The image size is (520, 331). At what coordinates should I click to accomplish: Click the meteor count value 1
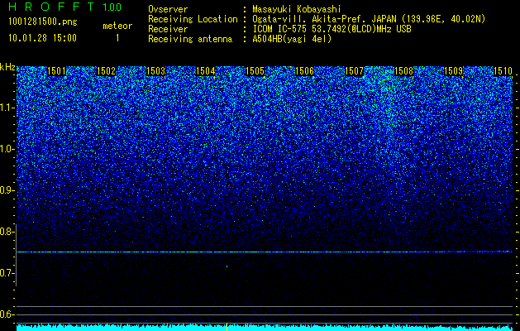tap(117, 38)
